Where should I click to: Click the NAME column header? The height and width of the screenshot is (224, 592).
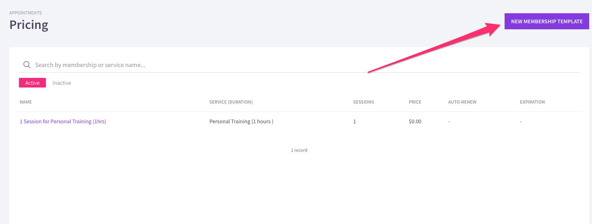26,102
